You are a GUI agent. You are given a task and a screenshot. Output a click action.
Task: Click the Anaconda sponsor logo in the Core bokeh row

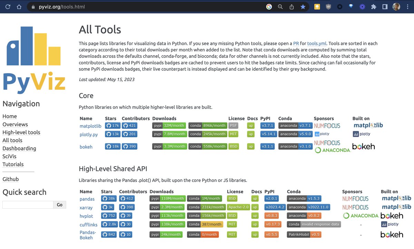point(333,150)
